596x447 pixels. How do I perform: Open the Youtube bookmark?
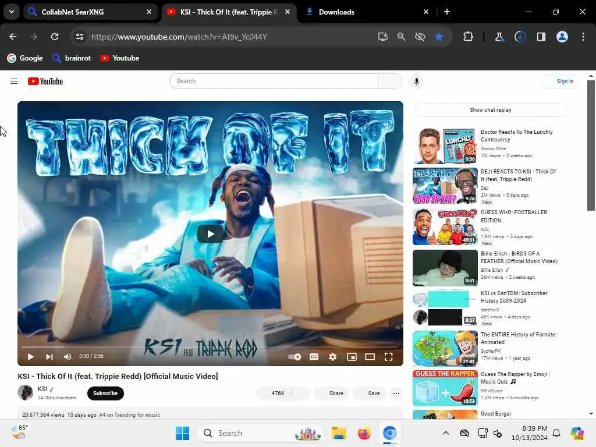tap(120, 58)
